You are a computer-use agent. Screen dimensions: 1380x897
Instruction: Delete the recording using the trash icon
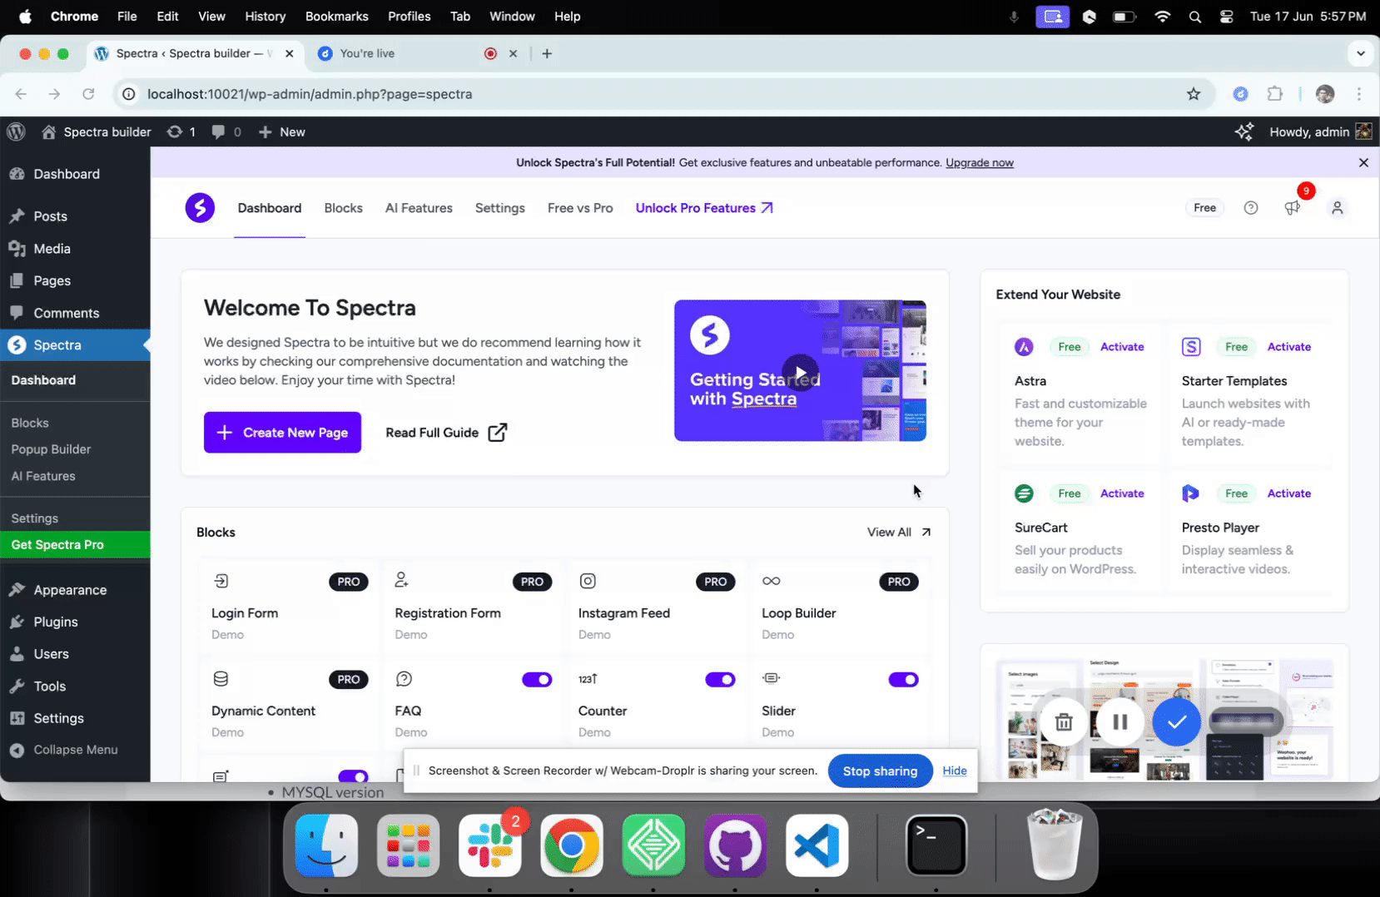pos(1064,722)
